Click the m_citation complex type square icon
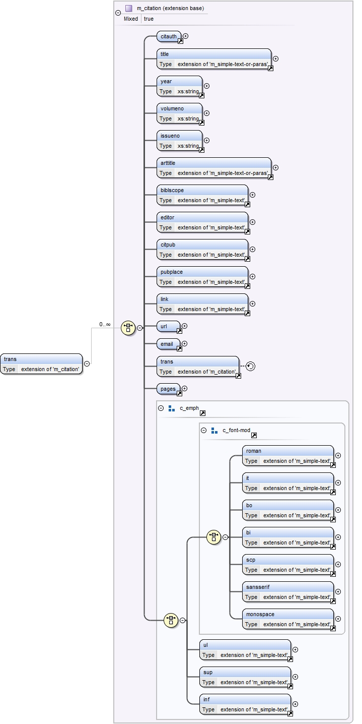The image size is (362, 724). [128, 9]
